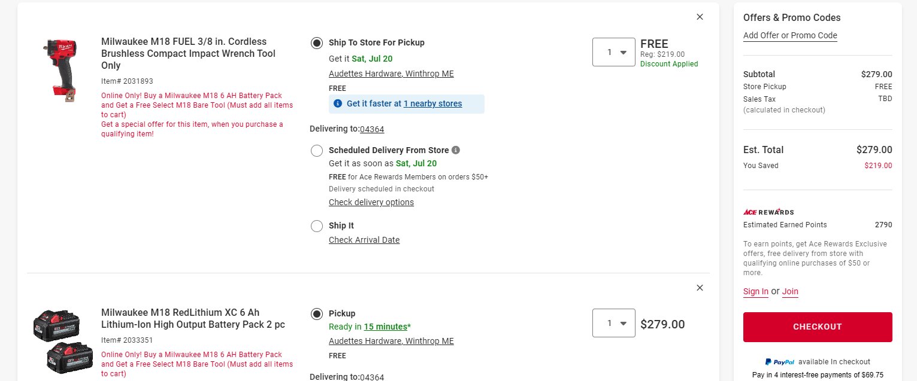
Task: Click the blue info icon near Get it faster
Action: (x=338, y=103)
